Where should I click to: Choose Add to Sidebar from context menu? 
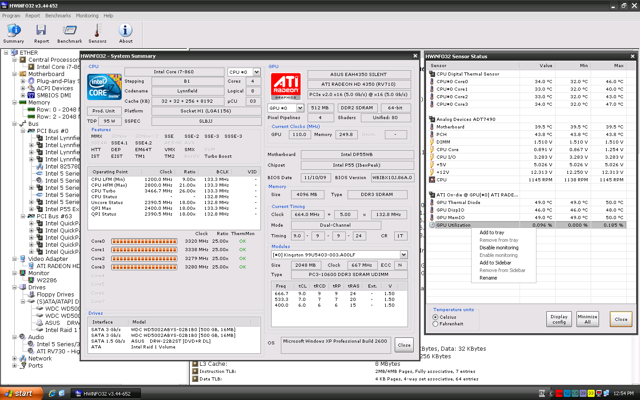495,263
